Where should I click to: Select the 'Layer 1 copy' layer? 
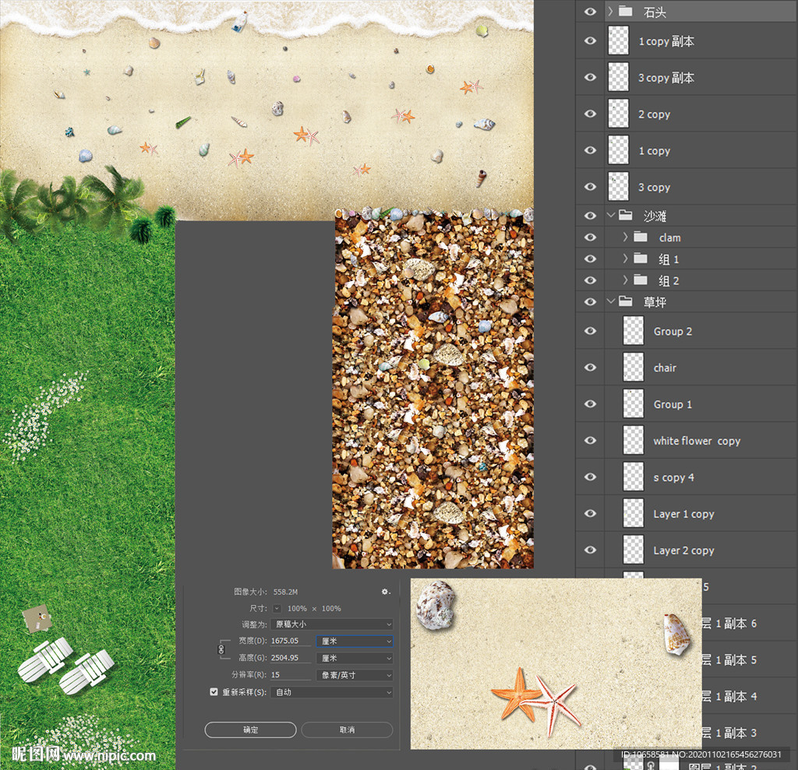click(x=683, y=514)
